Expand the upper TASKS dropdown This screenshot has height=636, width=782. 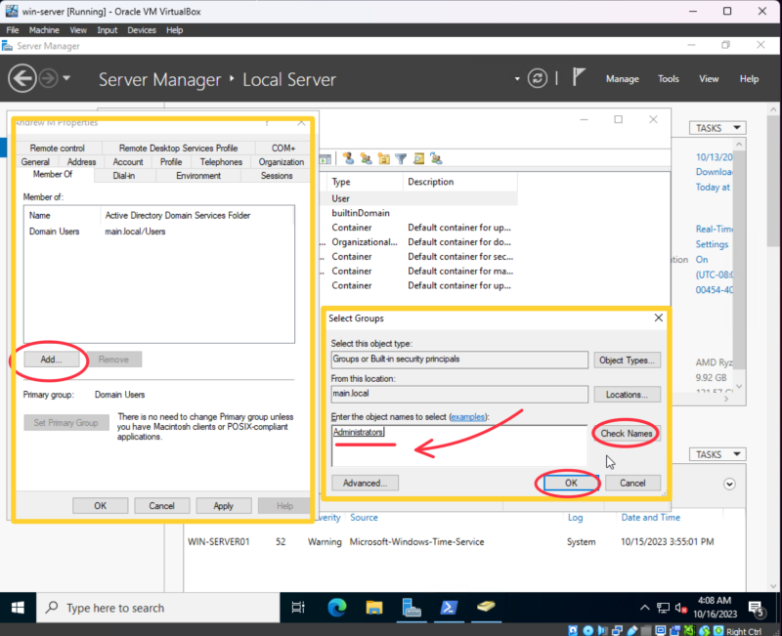coord(718,128)
